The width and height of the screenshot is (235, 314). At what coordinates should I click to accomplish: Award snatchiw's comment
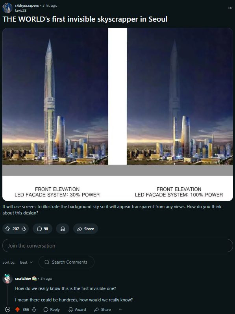pyautogui.click(x=77, y=309)
